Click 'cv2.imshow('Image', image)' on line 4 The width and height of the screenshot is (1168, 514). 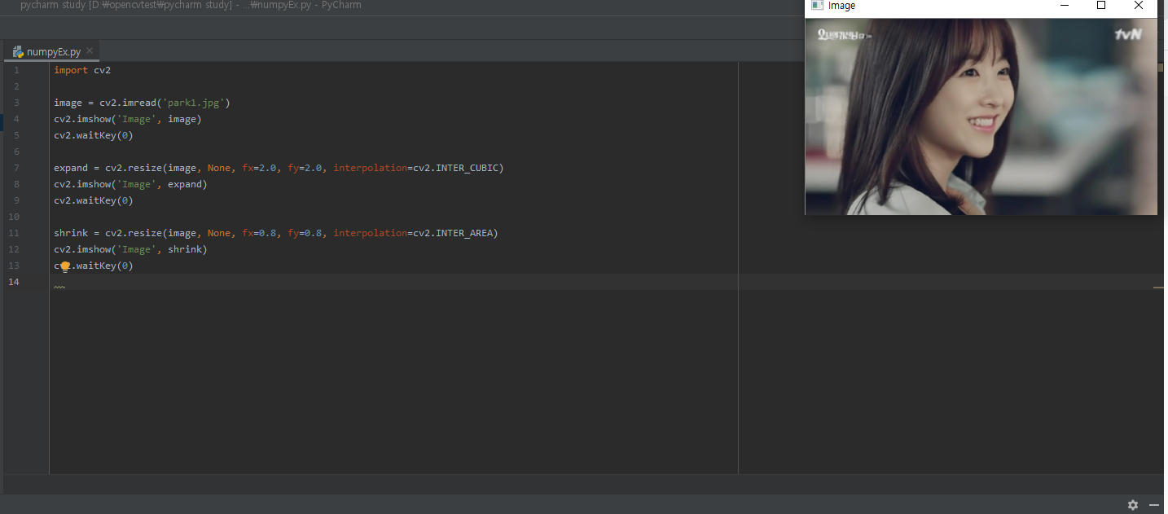pos(127,119)
